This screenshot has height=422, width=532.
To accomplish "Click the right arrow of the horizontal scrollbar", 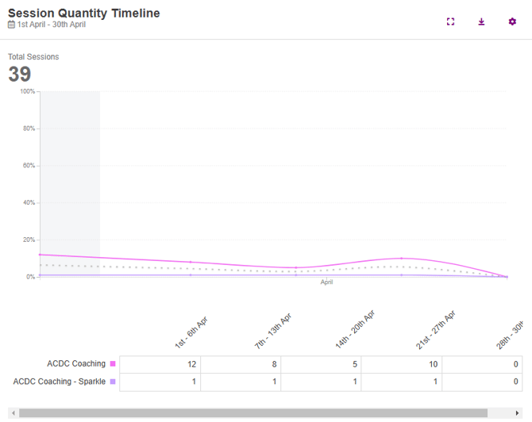I will pos(519,413).
